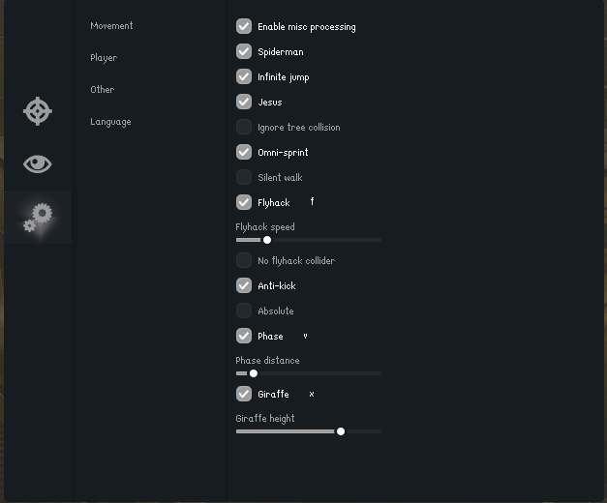Switch to the Movement tab
The width and height of the screenshot is (607, 503).
(111, 26)
